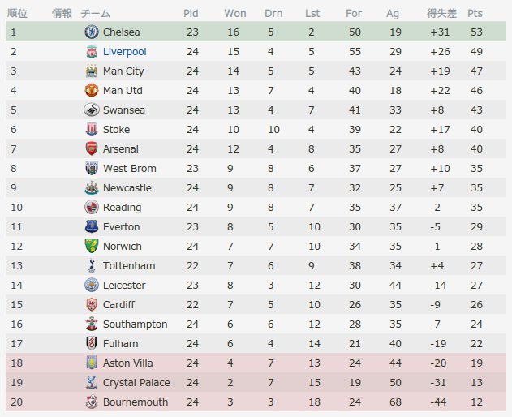
Task: Click the Man Utd crest icon
Action: tap(92, 90)
